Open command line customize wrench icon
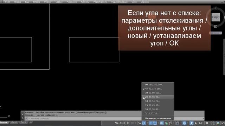The image size is (225, 126). coord(22,118)
